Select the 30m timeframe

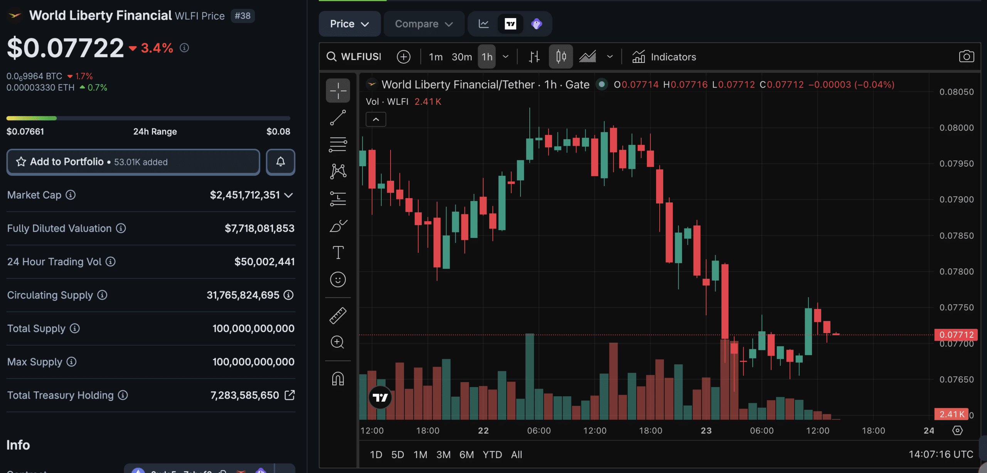pyautogui.click(x=461, y=57)
